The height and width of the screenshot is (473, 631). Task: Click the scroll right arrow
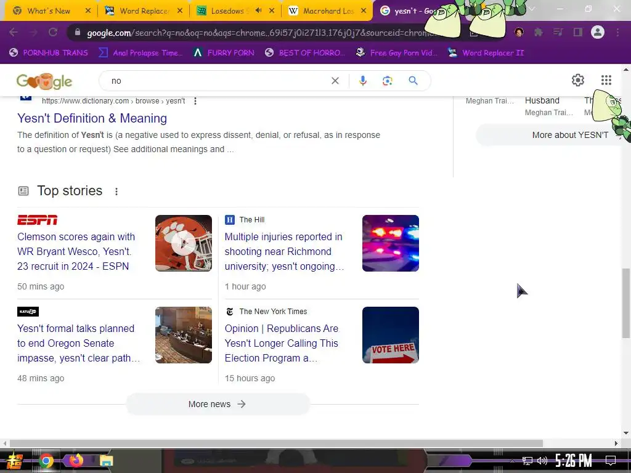tap(616, 443)
